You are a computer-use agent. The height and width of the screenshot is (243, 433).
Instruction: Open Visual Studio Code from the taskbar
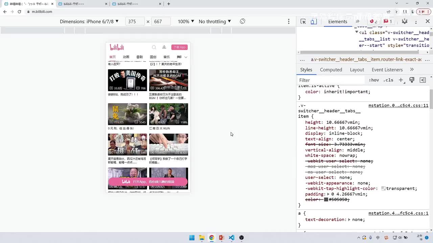click(231, 238)
